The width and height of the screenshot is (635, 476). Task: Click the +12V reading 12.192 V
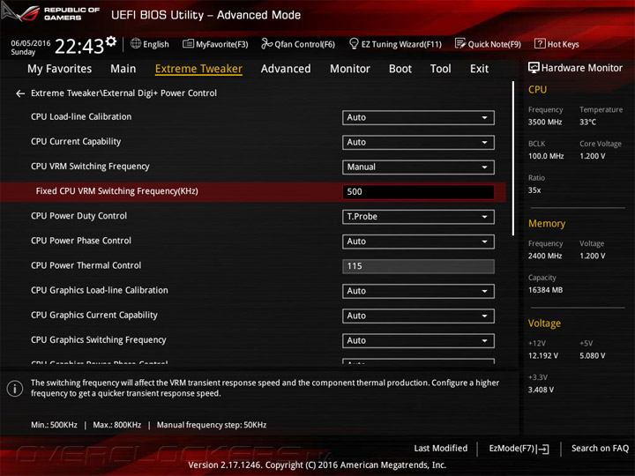pyautogui.click(x=543, y=356)
